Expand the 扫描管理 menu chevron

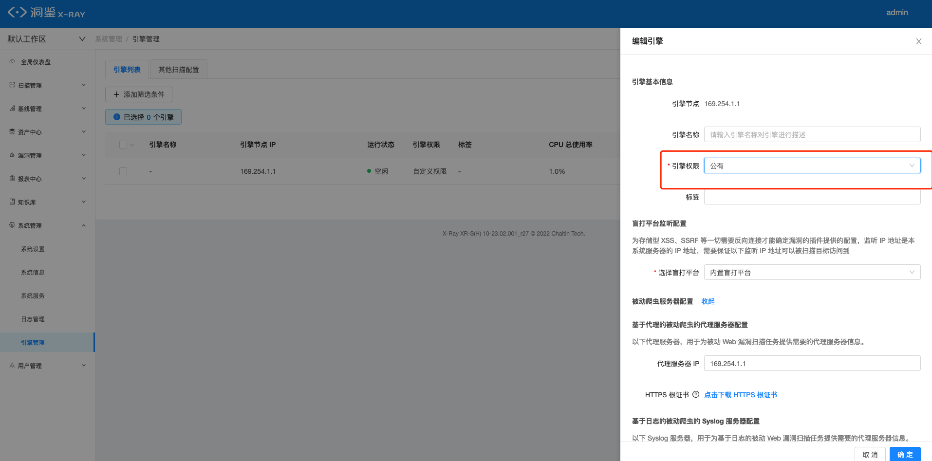(x=84, y=85)
